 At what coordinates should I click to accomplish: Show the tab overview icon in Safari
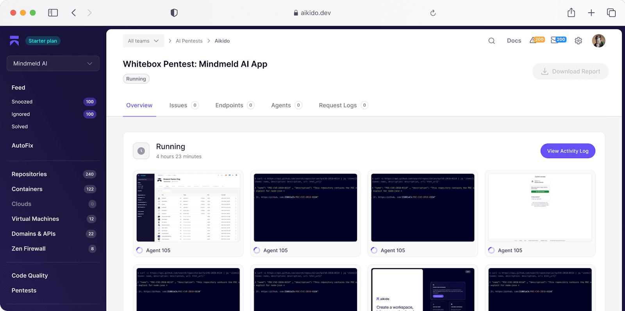(611, 13)
